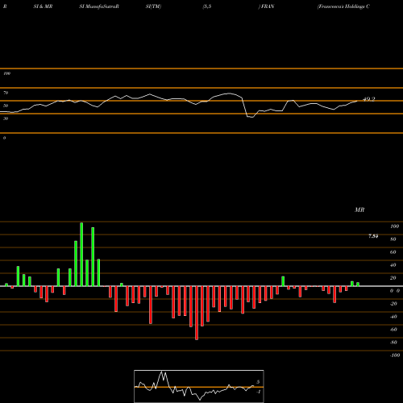403x403 pixels.
Task: Open the mini overview chart thumbnail
Action: 199,386
